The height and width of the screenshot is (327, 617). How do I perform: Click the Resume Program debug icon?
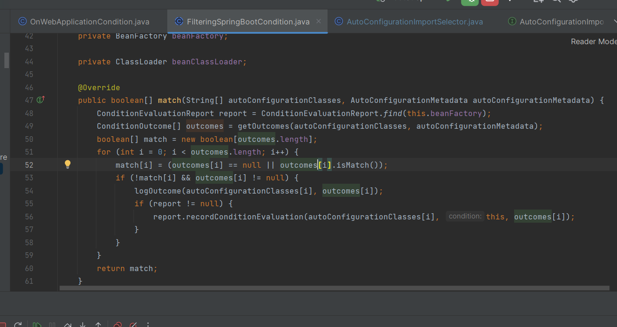click(x=37, y=325)
